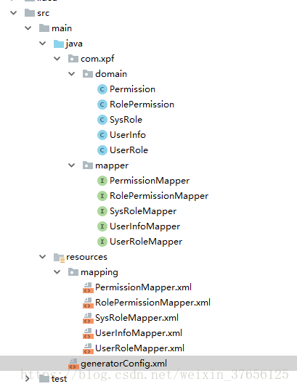Collapse the com.xpf package chevron
This screenshot has width=297, height=389.
tap(57, 59)
